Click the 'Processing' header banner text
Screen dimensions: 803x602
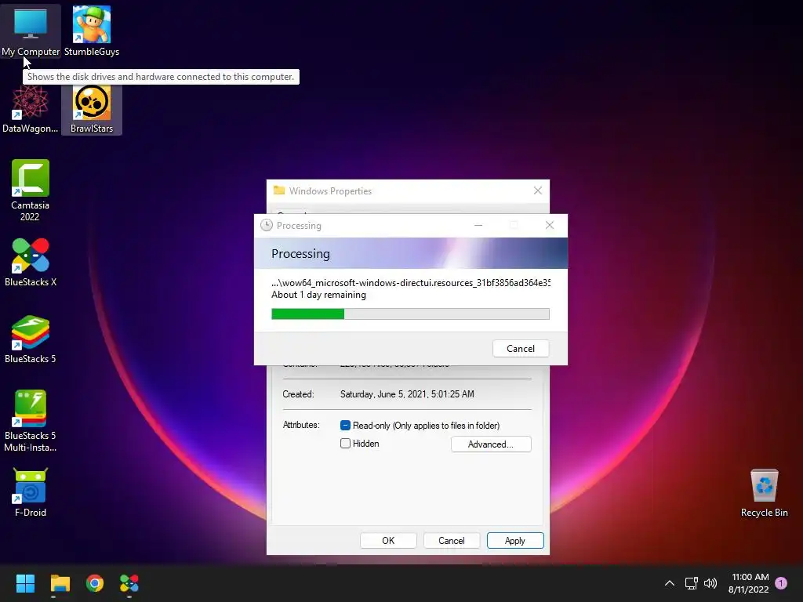(x=300, y=254)
